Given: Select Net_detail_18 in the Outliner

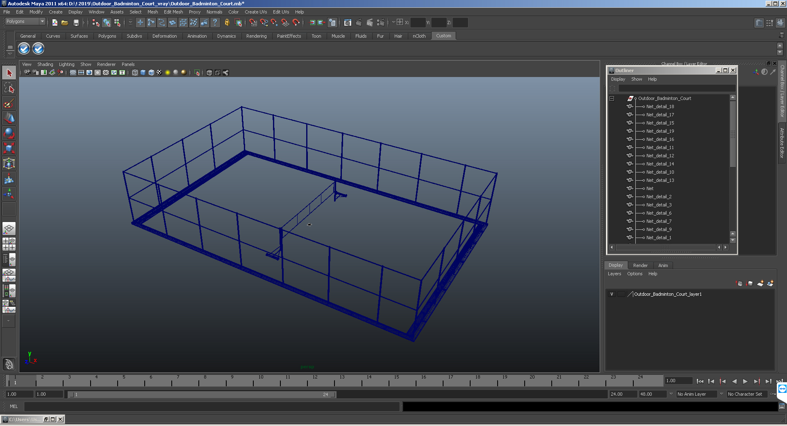Looking at the screenshot, I should pyautogui.click(x=660, y=106).
